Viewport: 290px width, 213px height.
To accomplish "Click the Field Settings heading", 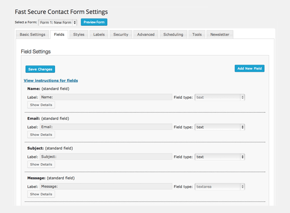I will [x=36, y=51].
